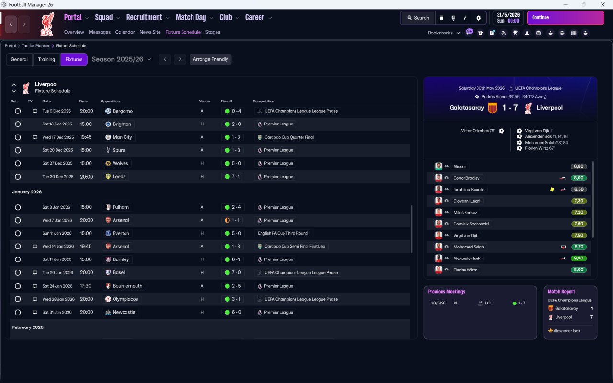Expand the Match Day menu chevron
The image size is (613, 383).
[x=211, y=18]
